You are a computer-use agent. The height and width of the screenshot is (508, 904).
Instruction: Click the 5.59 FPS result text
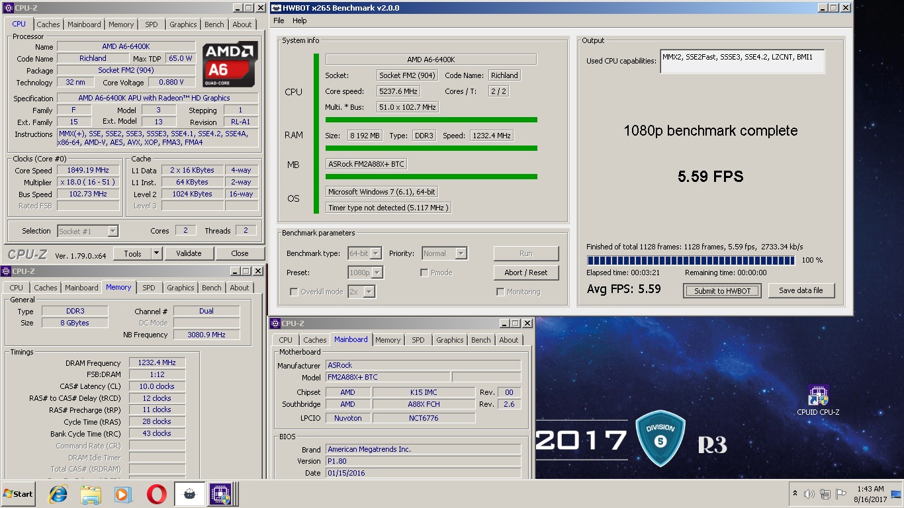point(711,177)
